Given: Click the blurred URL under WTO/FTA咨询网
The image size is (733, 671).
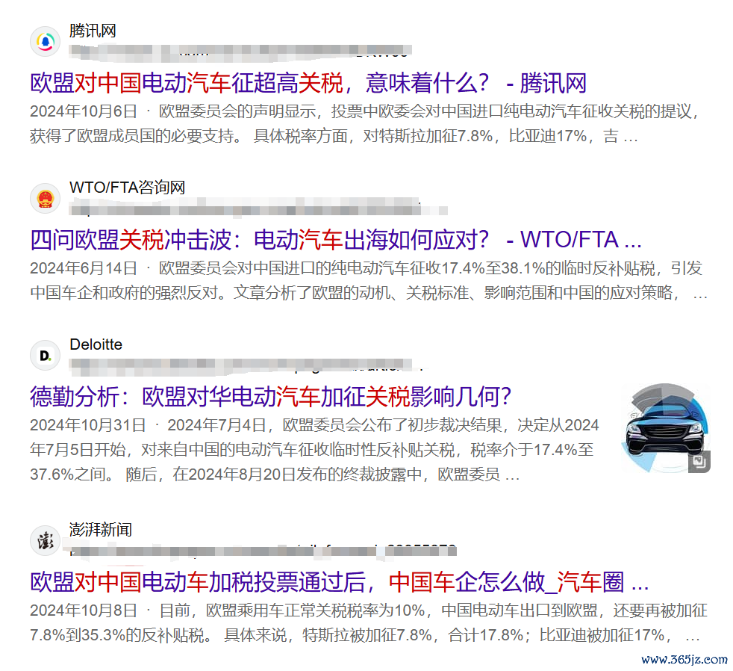Looking at the screenshot, I should (x=258, y=208).
